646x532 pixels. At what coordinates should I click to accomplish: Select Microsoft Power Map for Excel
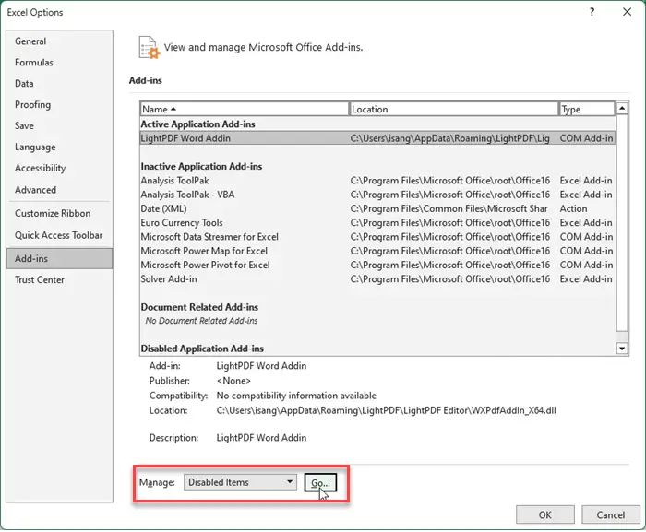377,251
